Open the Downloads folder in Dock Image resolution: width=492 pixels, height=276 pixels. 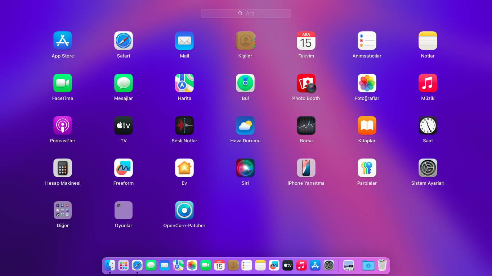click(368, 266)
